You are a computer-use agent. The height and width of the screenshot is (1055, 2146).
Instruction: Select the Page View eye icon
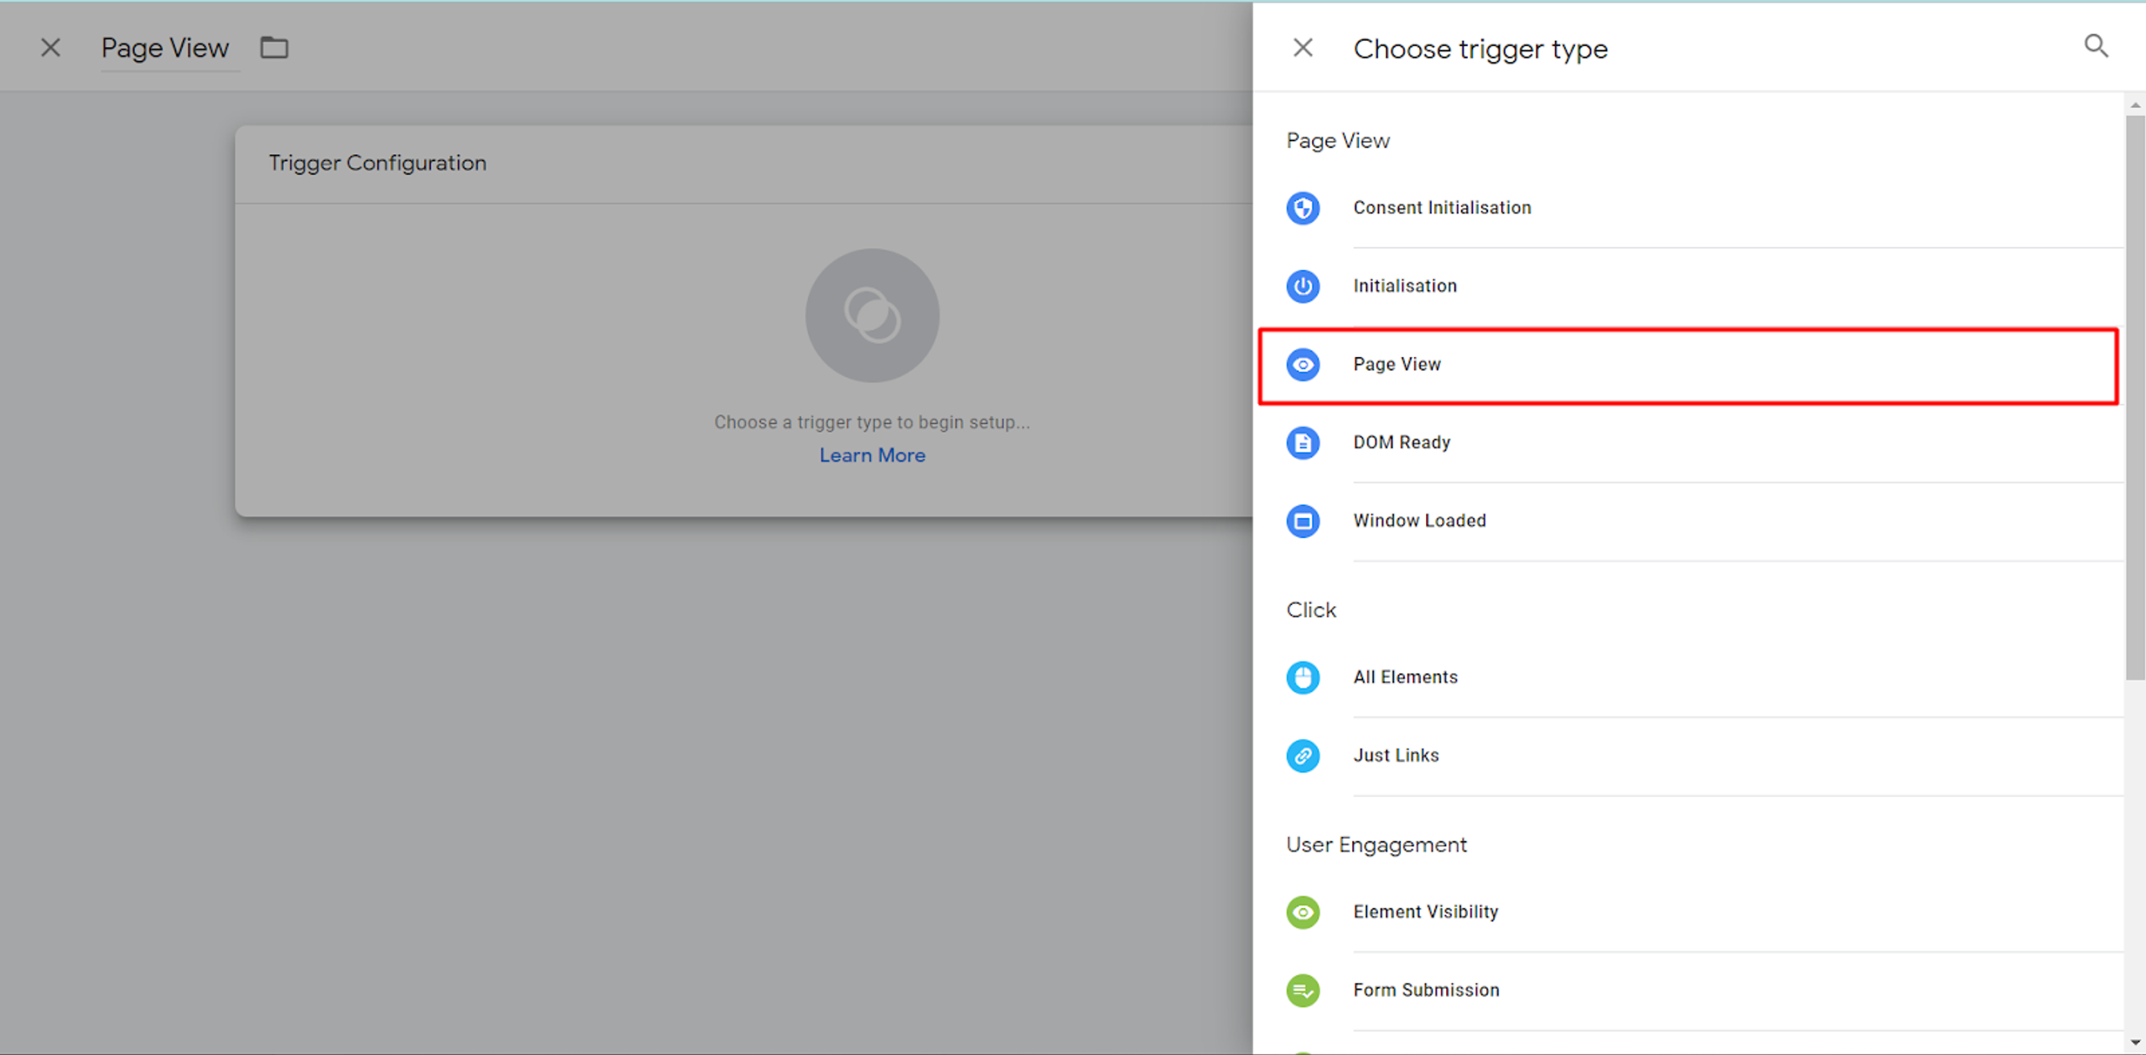tap(1303, 365)
